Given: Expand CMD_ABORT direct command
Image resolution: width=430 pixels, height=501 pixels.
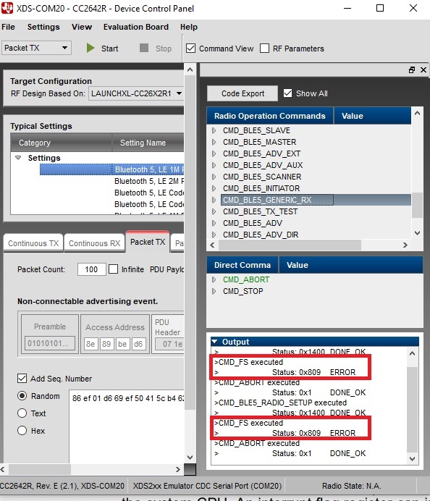Looking at the screenshot, I should (x=214, y=279).
